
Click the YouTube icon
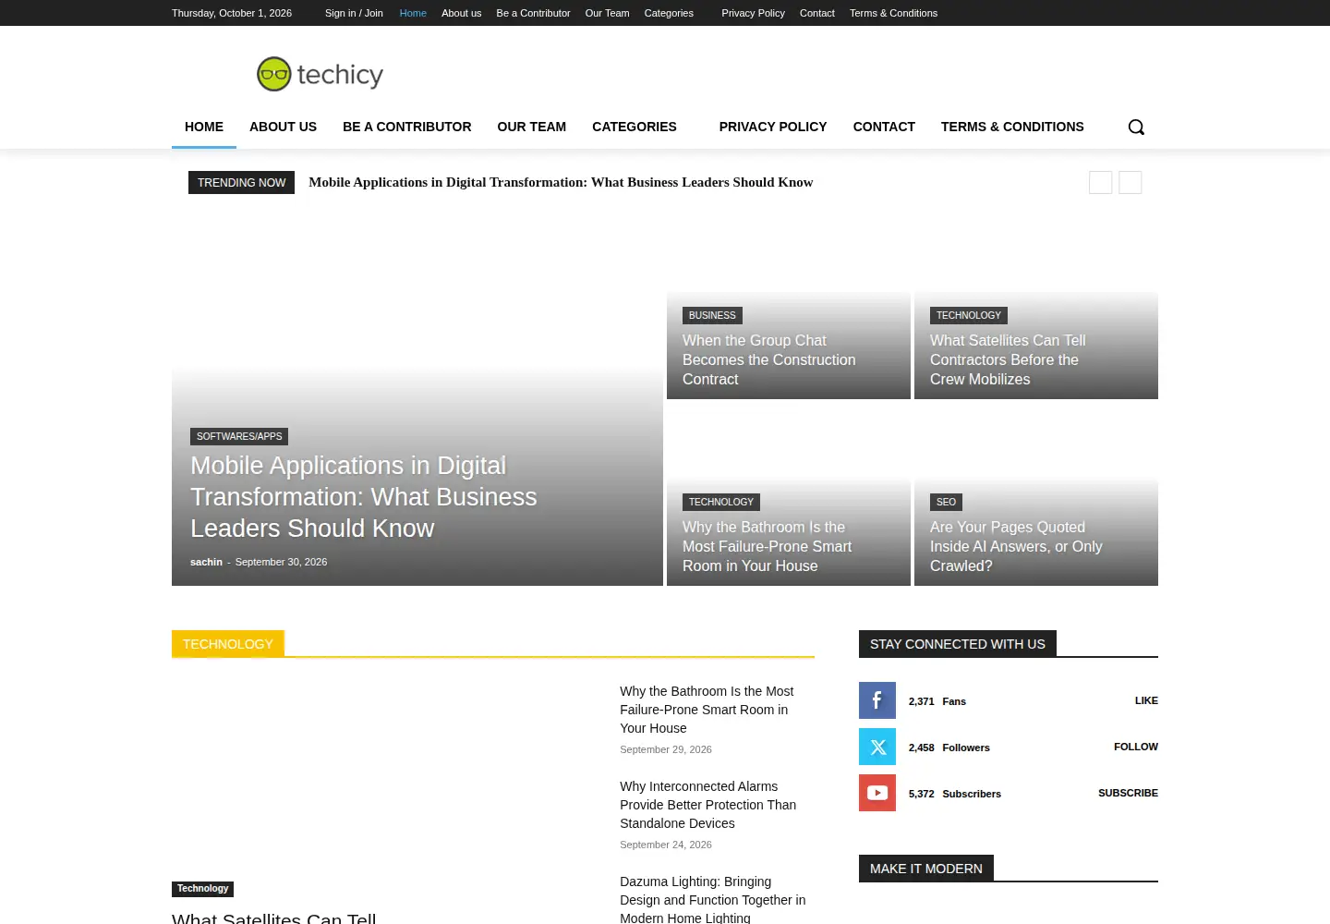(x=877, y=793)
